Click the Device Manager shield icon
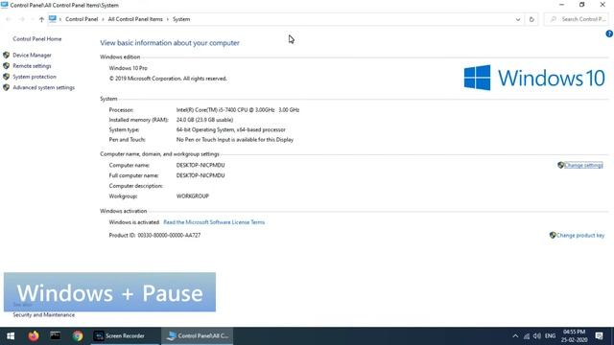This screenshot has height=345, width=614. pos(7,56)
